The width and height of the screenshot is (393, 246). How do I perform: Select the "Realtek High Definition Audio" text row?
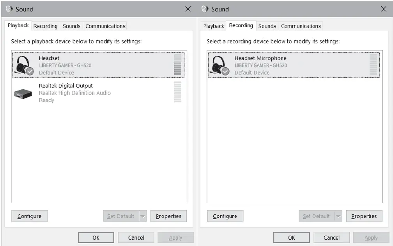tap(75, 93)
